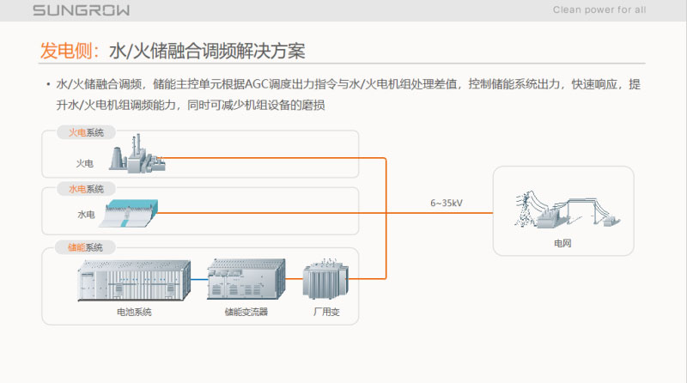
Task: Select the 储能系统 group label
Action: pyautogui.click(x=85, y=247)
